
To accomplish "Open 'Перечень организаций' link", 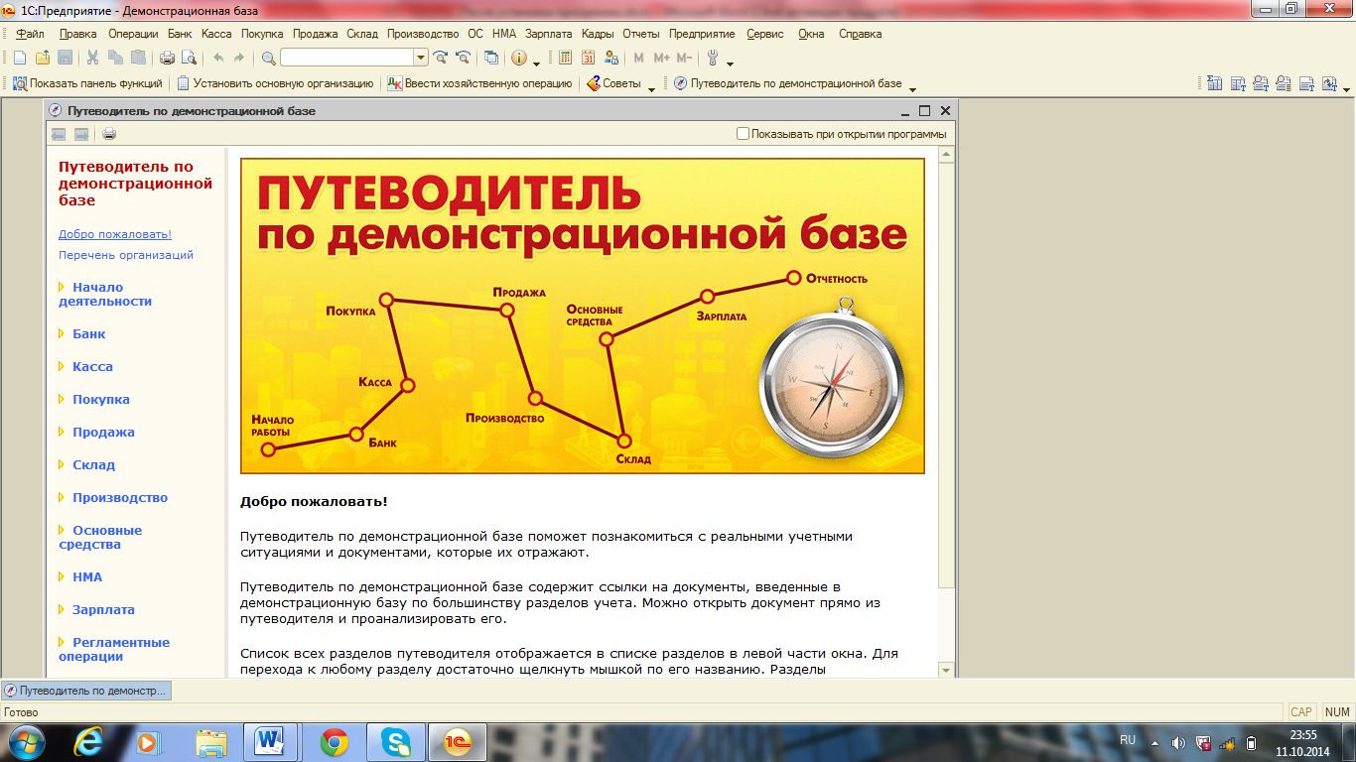I will click(126, 255).
